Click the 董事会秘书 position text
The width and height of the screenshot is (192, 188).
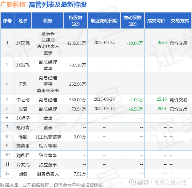(x=48, y=90)
